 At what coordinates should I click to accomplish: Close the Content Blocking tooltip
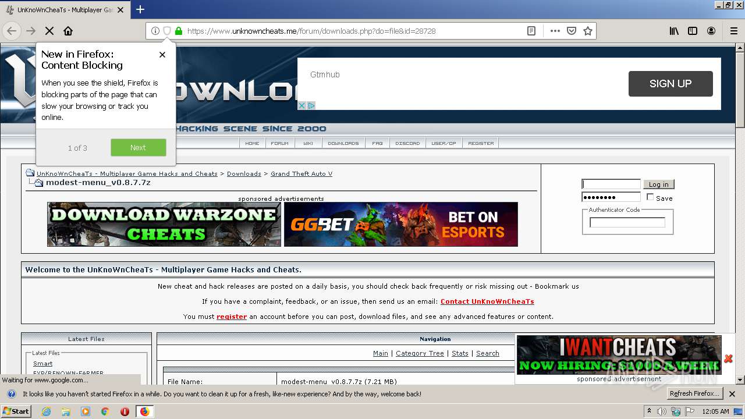click(x=162, y=55)
